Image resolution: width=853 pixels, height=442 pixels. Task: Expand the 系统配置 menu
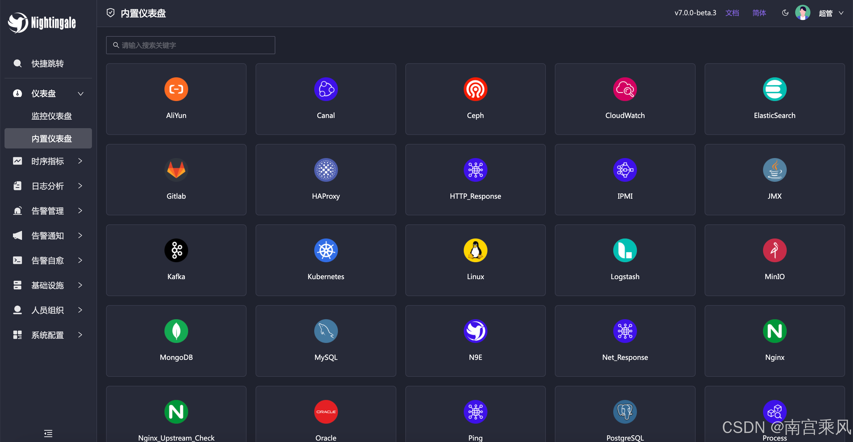click(x=48, y=335)
